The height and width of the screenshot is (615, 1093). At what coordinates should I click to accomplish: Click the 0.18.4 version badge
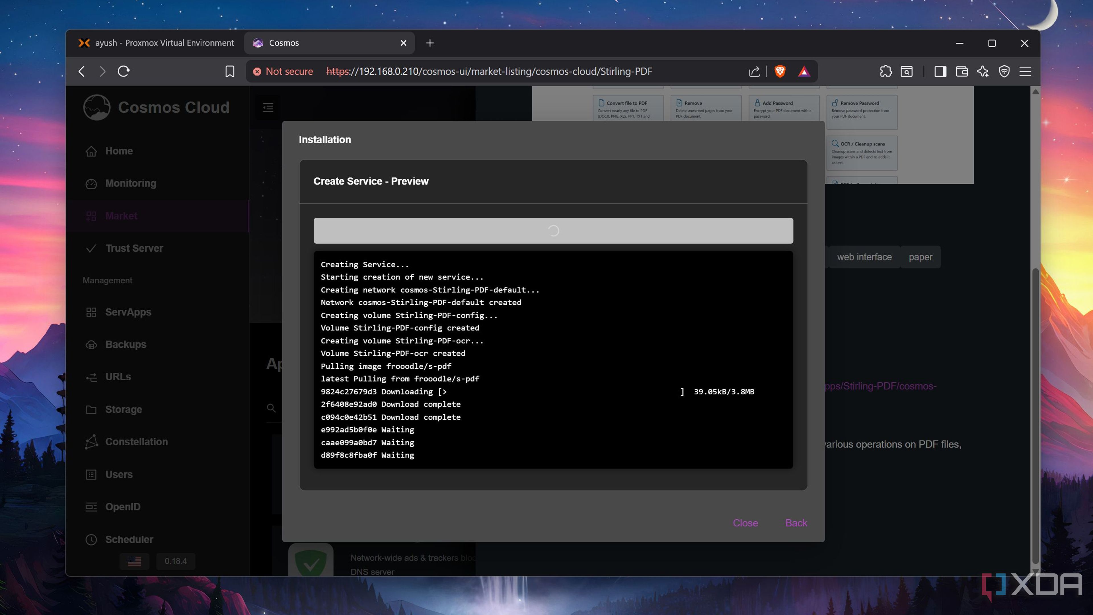click(x=175, y=561)
